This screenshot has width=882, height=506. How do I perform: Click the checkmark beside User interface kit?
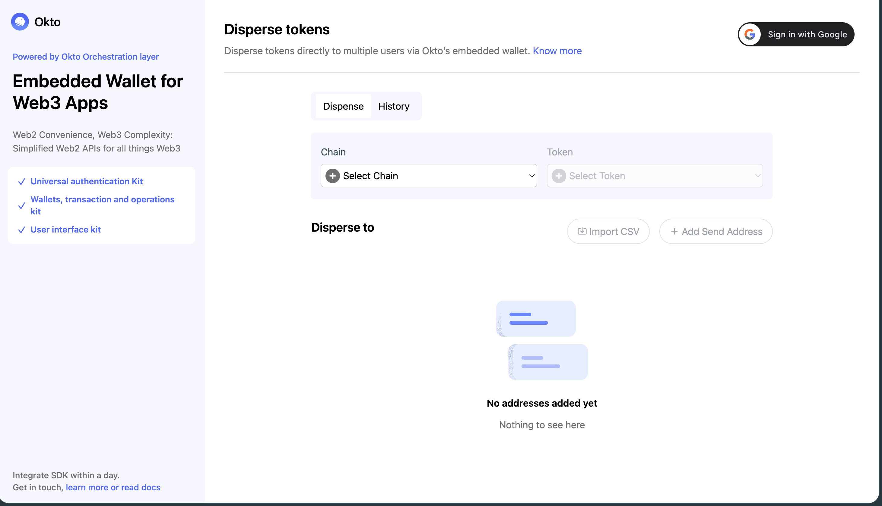click(21, 230)
